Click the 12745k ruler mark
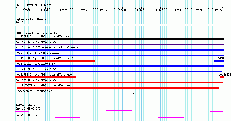 coord(199,10)
